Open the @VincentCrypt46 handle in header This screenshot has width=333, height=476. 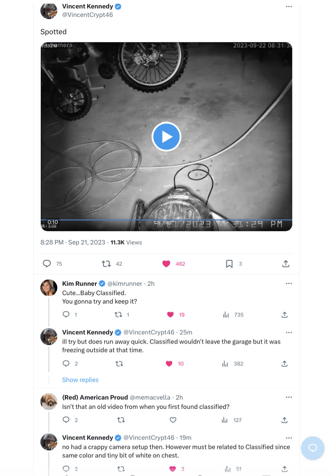click(87, 15)
